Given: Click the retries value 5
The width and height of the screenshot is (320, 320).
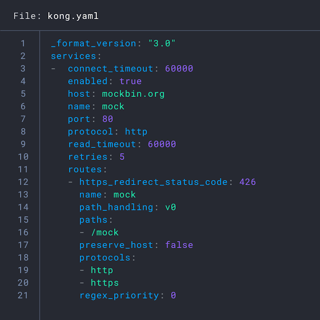Looking at the screenshot, I should tap(122, 156).
